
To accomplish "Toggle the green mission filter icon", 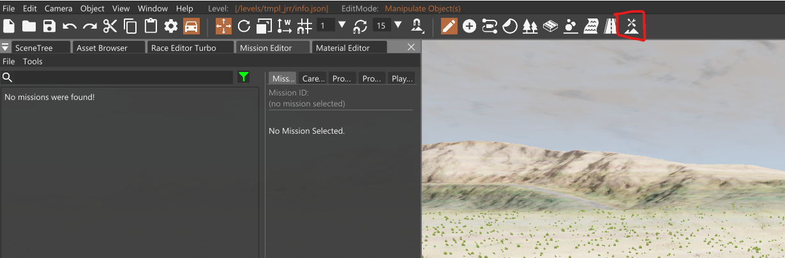I will coord(243,77).
